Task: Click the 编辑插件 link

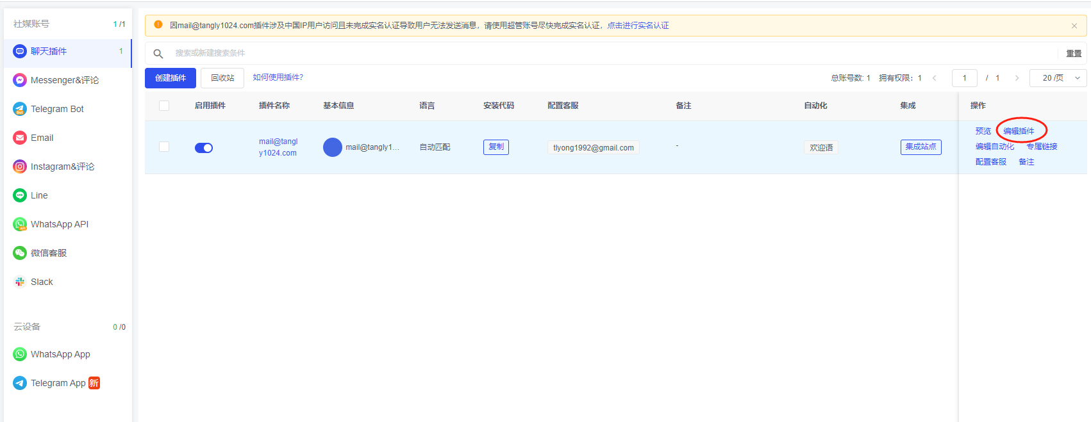Action: click(1019, 131)
